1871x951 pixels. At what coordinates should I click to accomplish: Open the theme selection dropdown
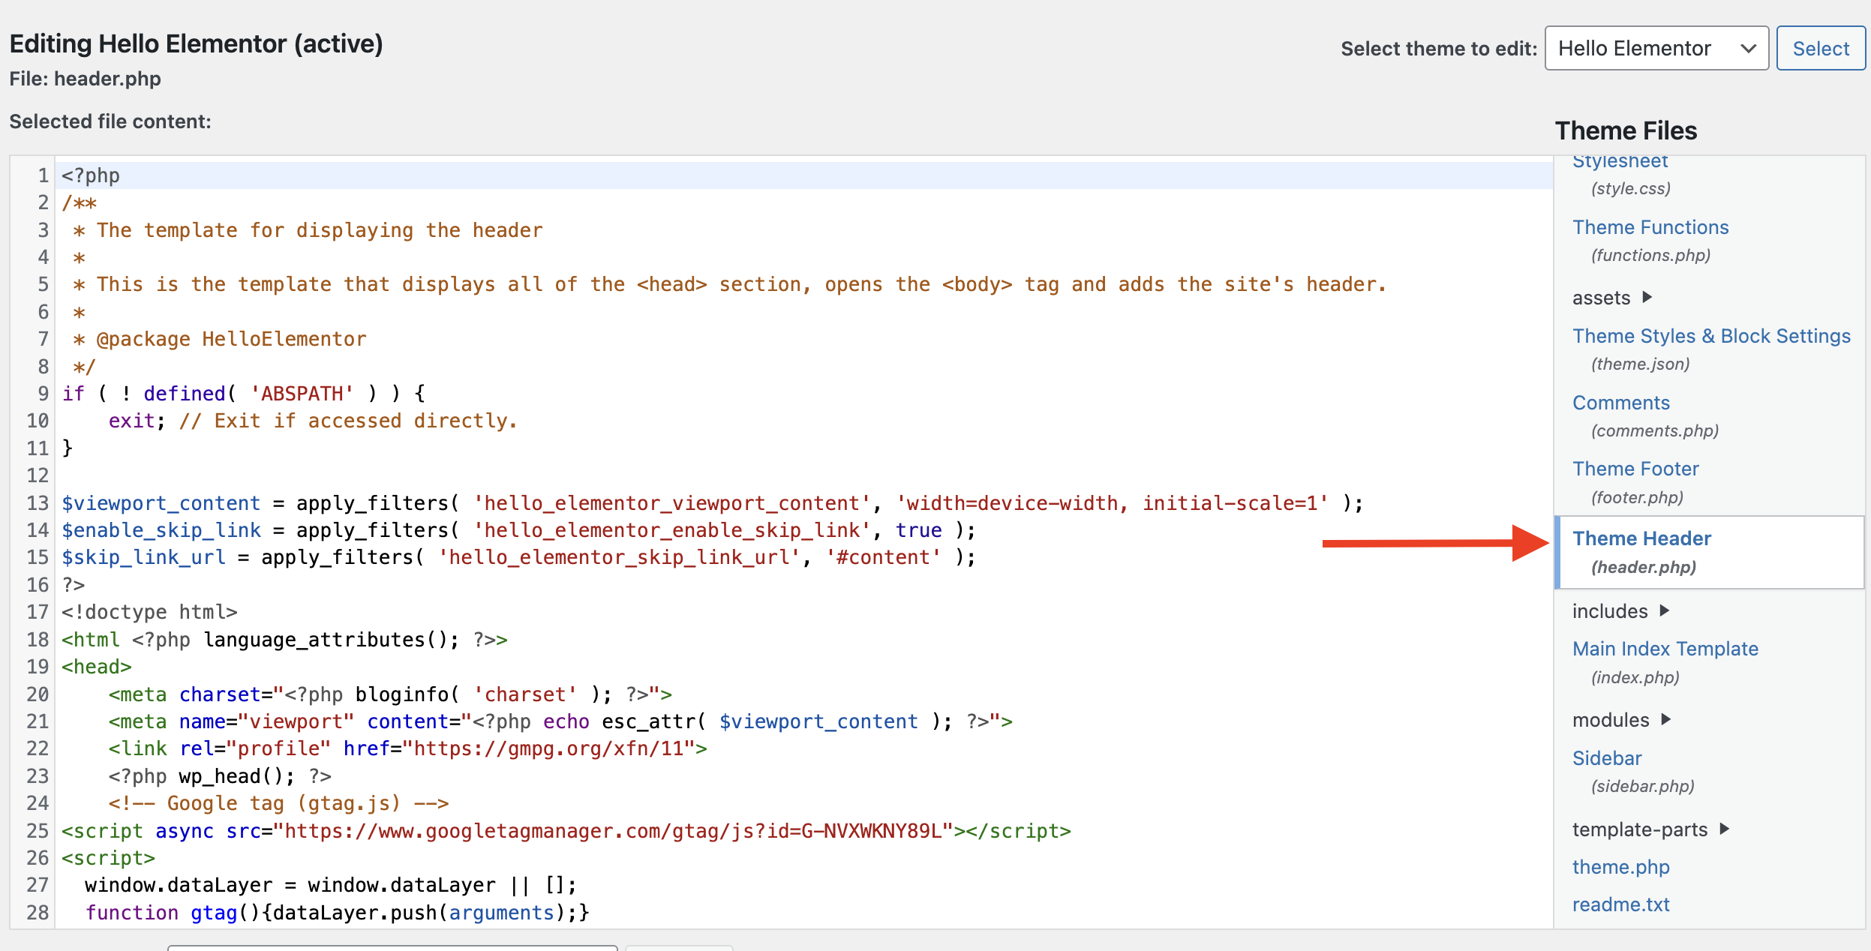click(x=1656, y=49)
